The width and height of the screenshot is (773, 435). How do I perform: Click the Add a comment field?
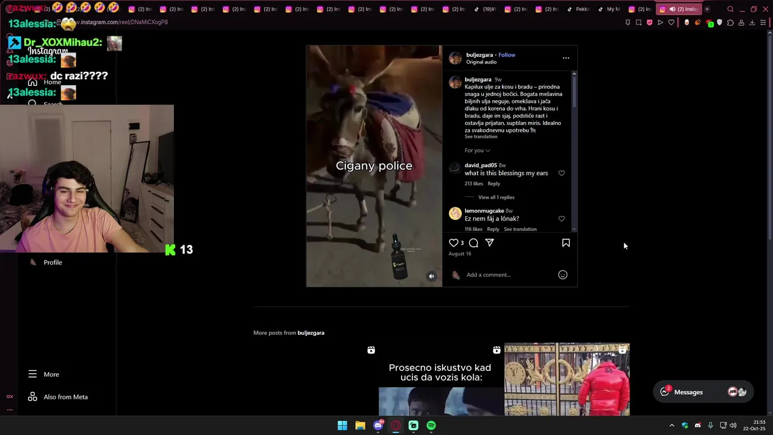pyautogui.click(x=510, y=275)
